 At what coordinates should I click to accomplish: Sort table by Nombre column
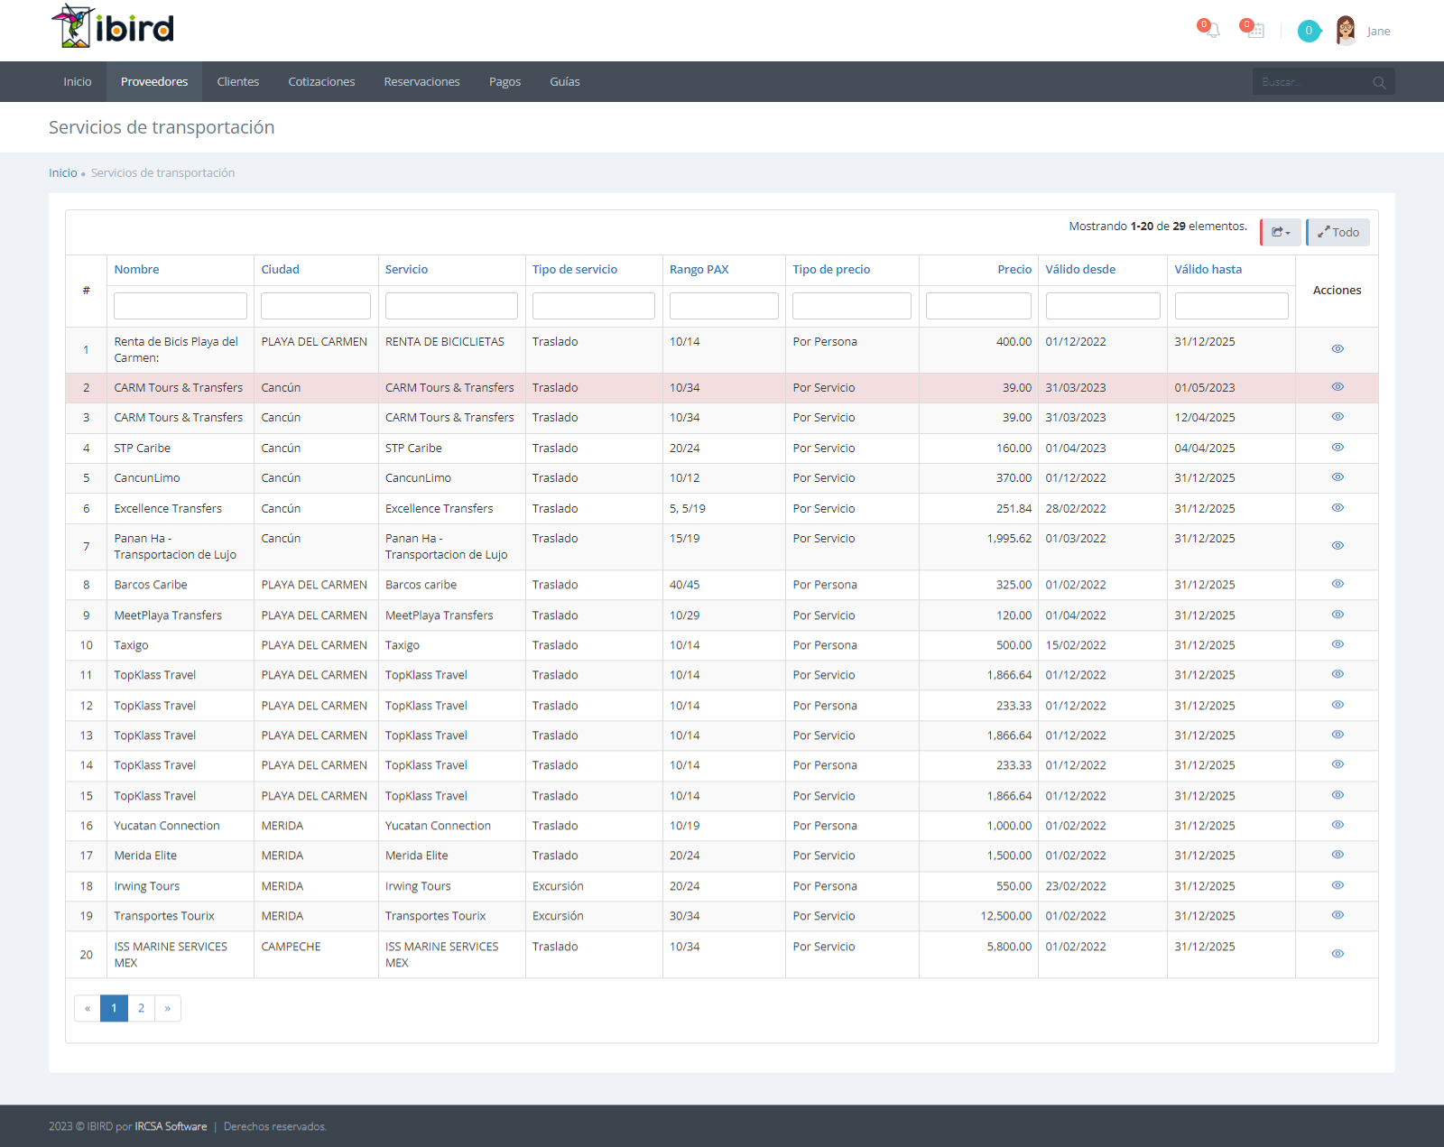point(136,269)
